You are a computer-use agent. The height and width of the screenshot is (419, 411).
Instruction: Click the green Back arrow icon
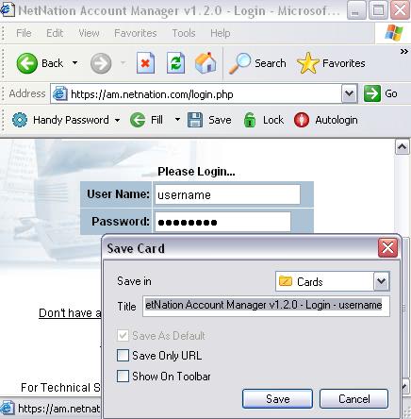(26, 63)
